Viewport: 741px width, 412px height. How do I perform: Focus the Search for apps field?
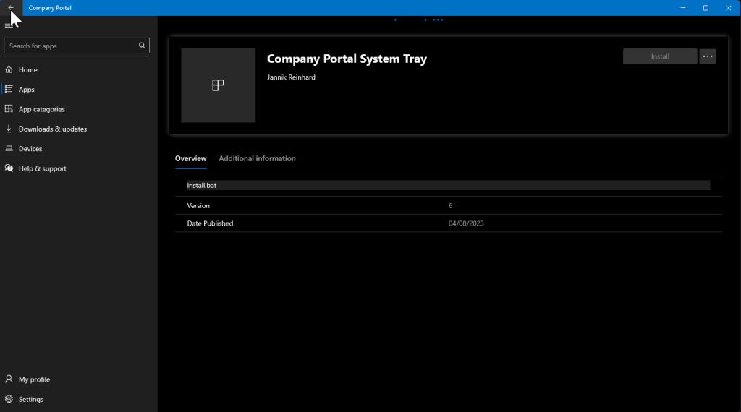(71, 46)
